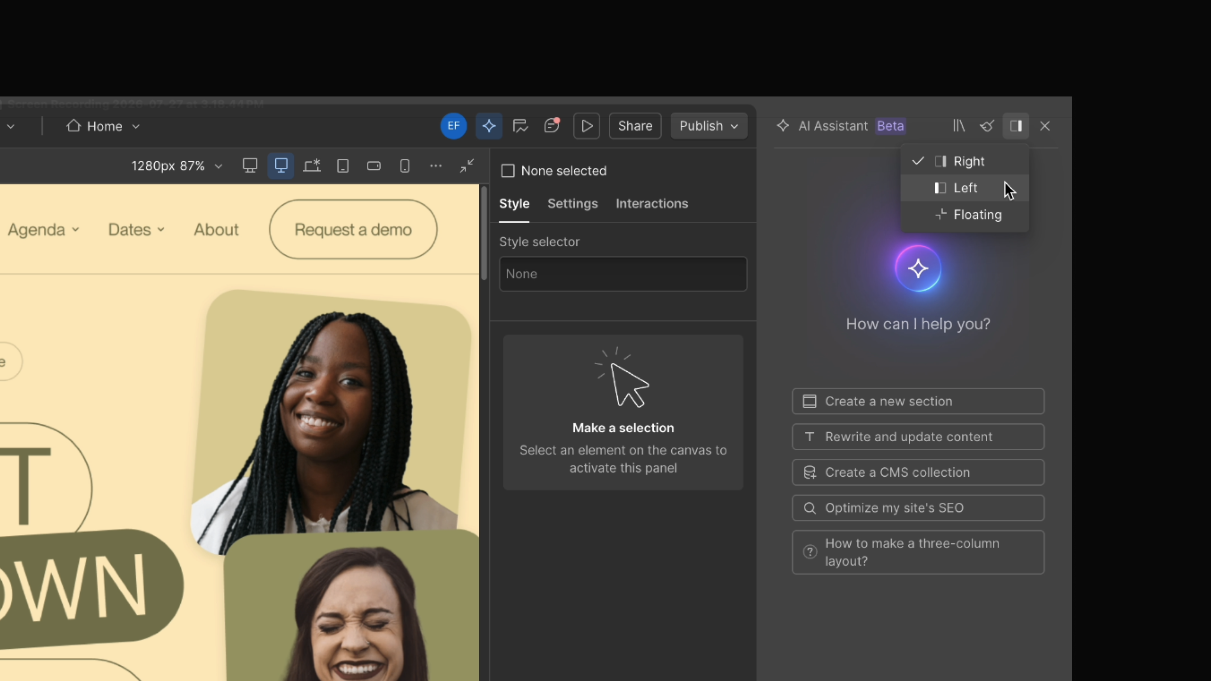Screen dimensions: 1211x681
Task: Choose Right dock position
Action: [x=965, y=161]
